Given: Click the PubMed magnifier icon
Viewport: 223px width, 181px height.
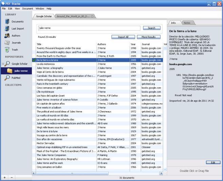Looking at the screenshot, I should pos(7,78).
